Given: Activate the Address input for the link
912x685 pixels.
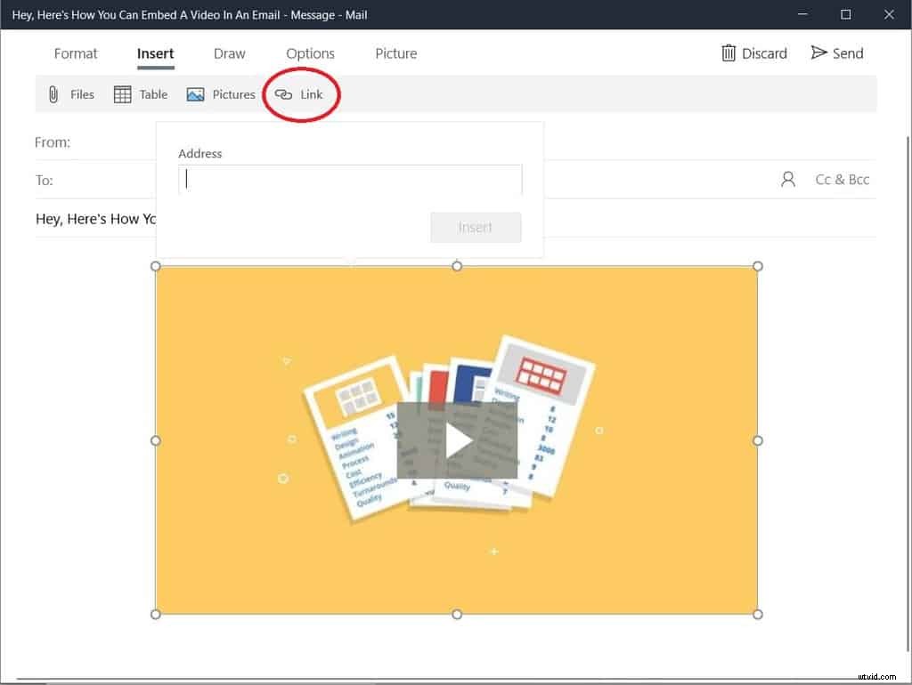Looking at the screenshot, I should 349,180.
